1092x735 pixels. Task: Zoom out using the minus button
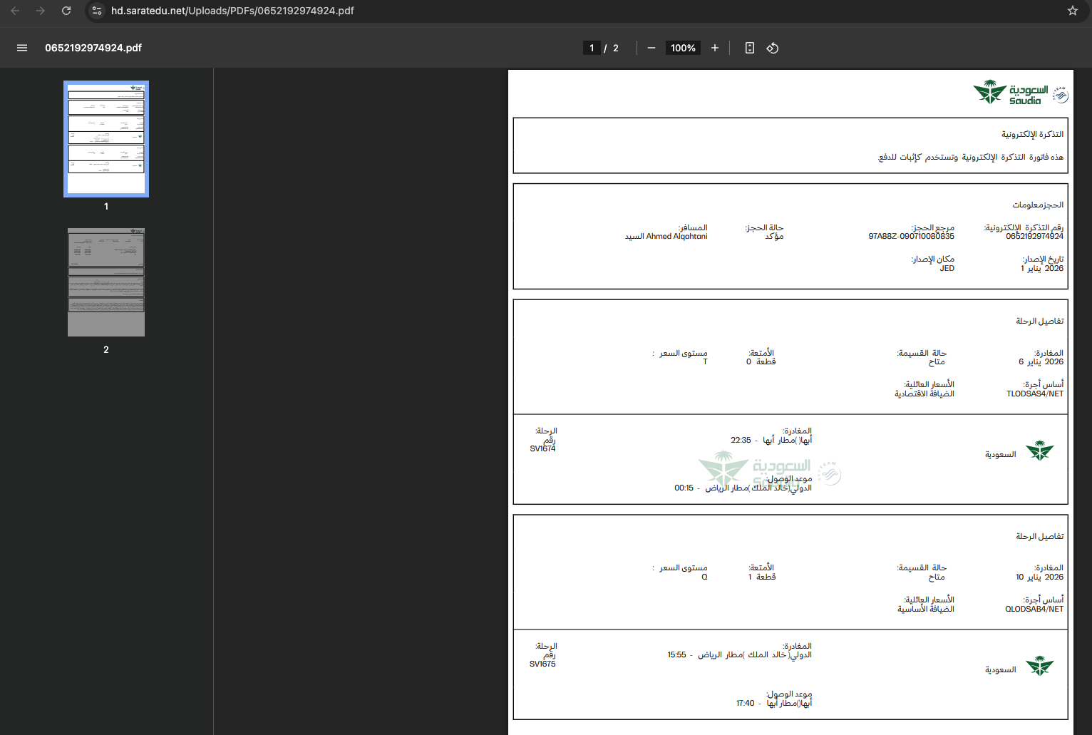651,48
